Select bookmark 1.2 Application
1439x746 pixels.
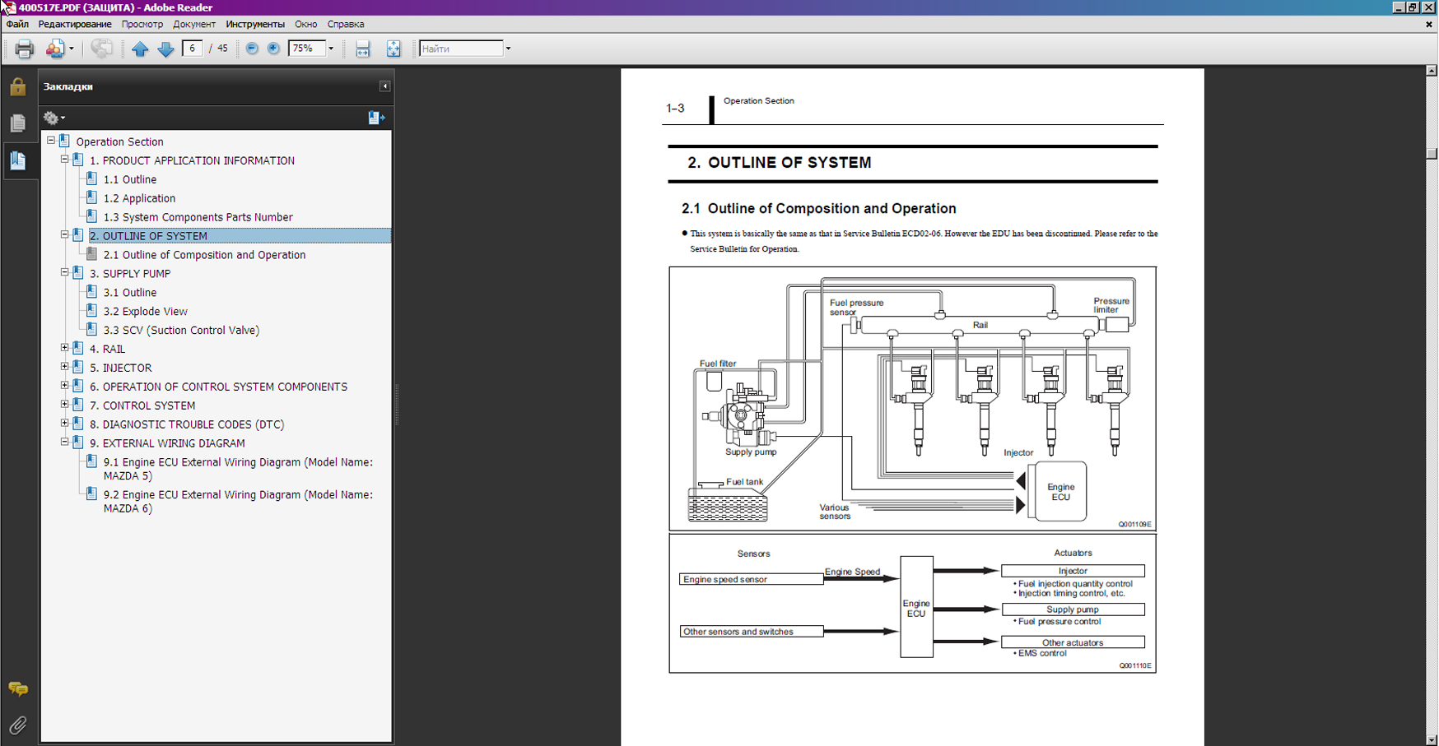click(x=139, y=198)
